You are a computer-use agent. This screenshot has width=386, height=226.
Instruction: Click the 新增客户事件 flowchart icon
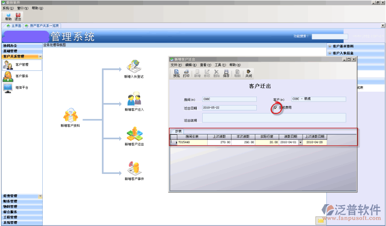coord(134,169)
